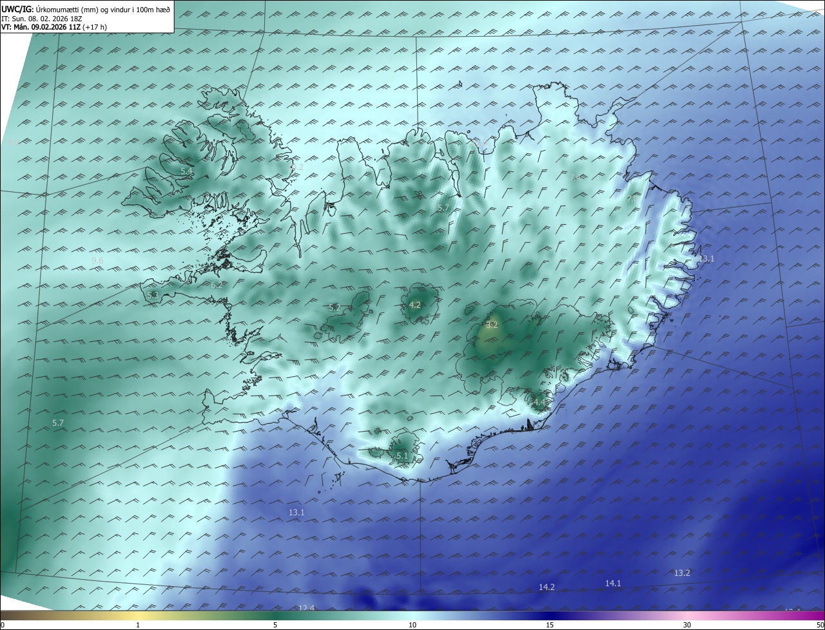The width and height of the screenshot is (825, 630).
Task: Click the 4.4 value label
Action: coord(539,403)
